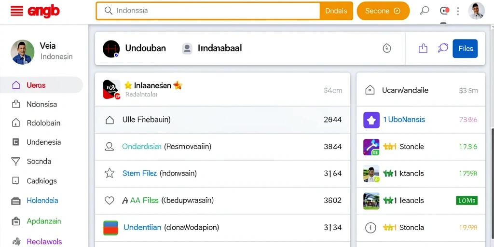Open Apdanzain sidebar link
The height and width of the screenshot is (247, 494).
44,221
